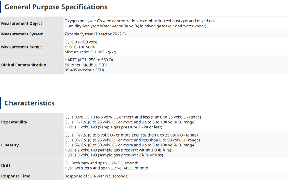Image resolution: width=288 pixels, height=180 pixels.
Task: Click the Repeatability row label
Action: point(14,122)
